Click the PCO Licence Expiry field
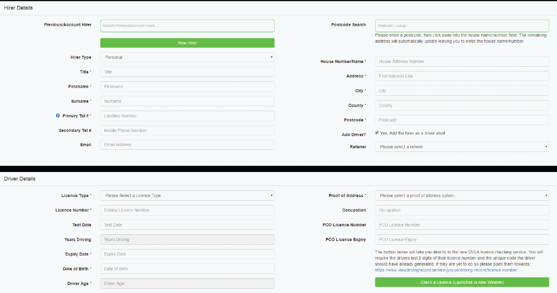This screenshot has width=557, height=293. 462,240
